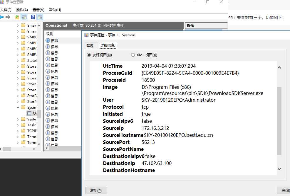
Task: Click the event details vertical scrollbar thumb
Action: coord(279,121)
